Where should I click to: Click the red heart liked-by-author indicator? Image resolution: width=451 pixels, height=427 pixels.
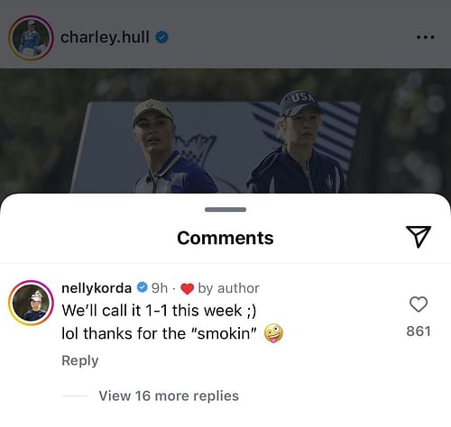[187, 289]
